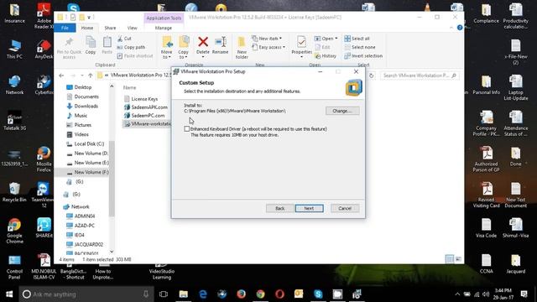Switch to the View ribbon tab
This screenshot has height=302, width=537.
click(133, 28)
